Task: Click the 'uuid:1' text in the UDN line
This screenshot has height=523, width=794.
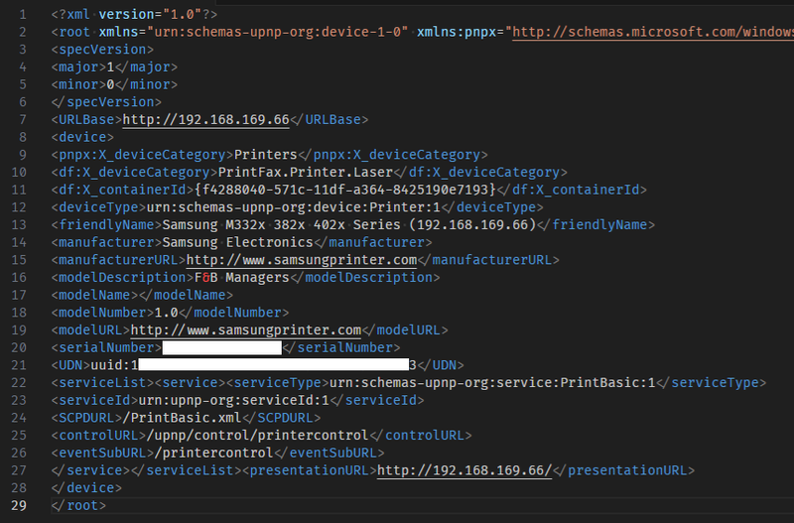Action: (114, 365)
